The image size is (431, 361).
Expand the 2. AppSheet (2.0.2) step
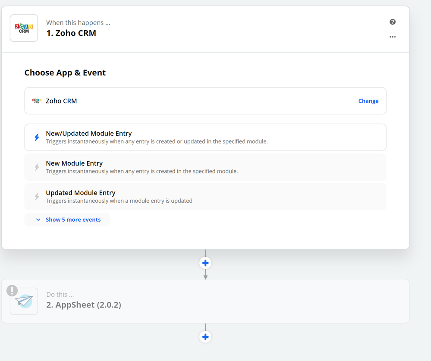pyautogui.click(x=205, y=301)
